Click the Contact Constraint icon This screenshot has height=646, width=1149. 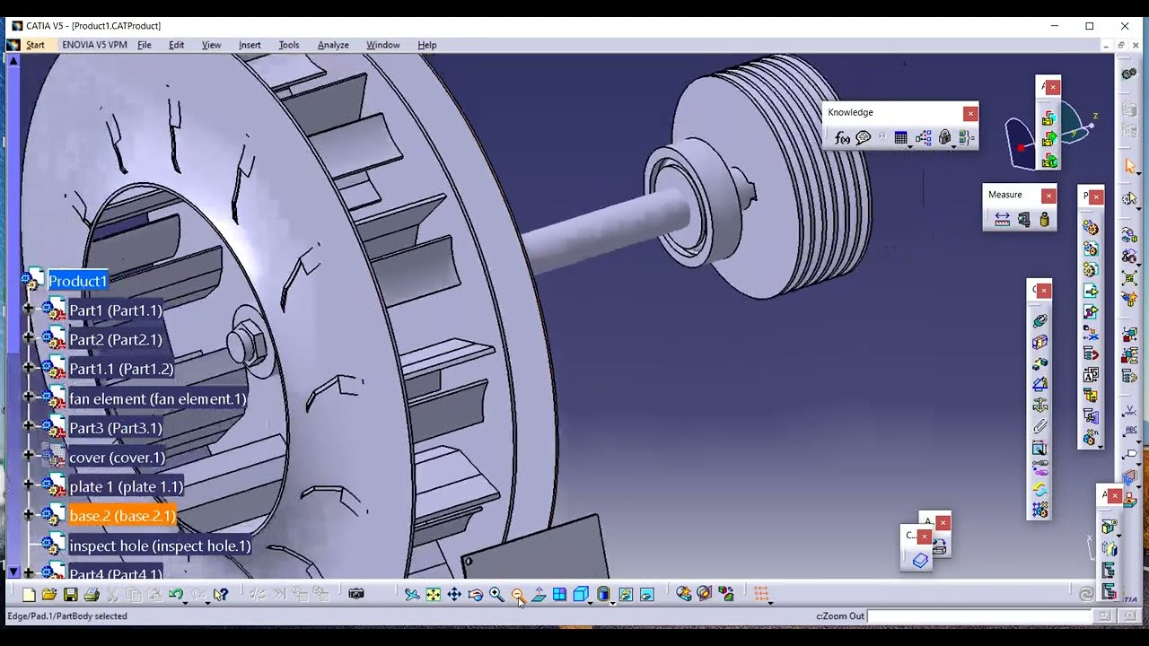(x=1039, y=342)
